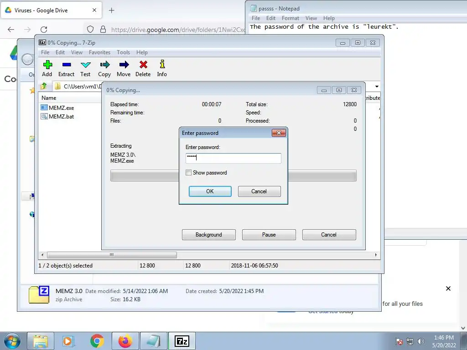Image resolution: width=467 pixels, height=350 pixels.
Task: Click the Extract toolbar icon
Action: pyautogui.click(x=67, y=68)
